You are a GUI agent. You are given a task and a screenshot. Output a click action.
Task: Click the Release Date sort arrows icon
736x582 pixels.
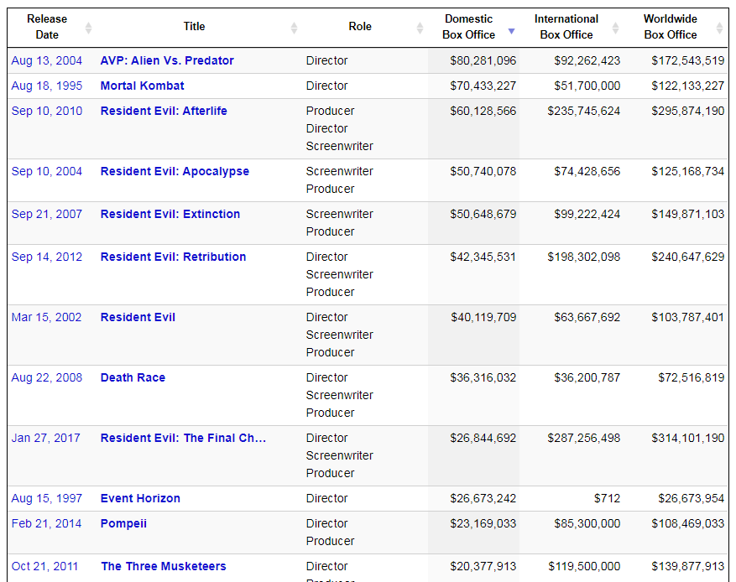coord(89,28)
